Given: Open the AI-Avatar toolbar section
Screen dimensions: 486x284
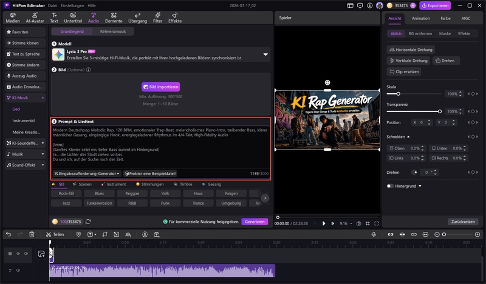Looking at the screenshot, I should (35, 18).
